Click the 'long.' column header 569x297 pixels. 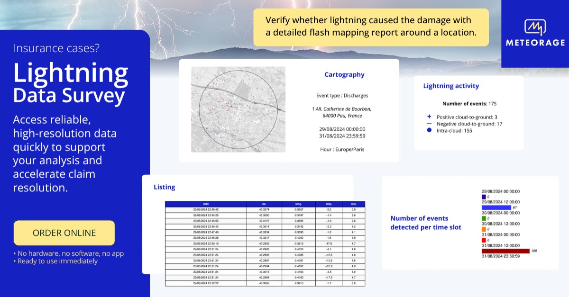(298, 204)
